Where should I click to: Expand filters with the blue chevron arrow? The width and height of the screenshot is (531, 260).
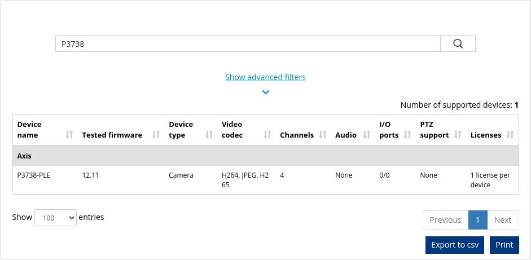pyautogui.click(x=265, y=92)
